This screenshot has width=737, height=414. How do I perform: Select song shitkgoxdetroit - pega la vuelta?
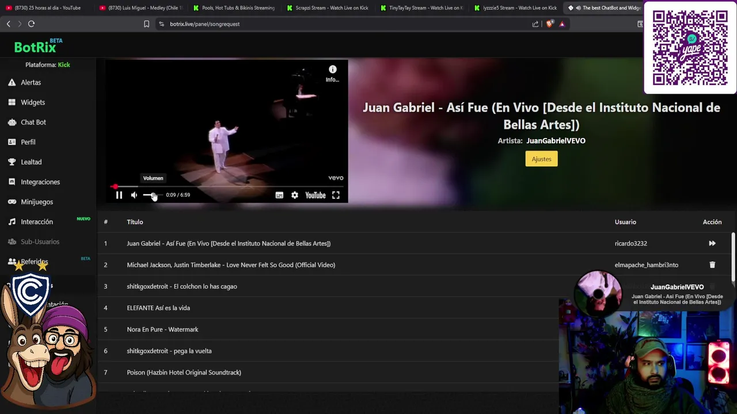[x=169, y=351]
